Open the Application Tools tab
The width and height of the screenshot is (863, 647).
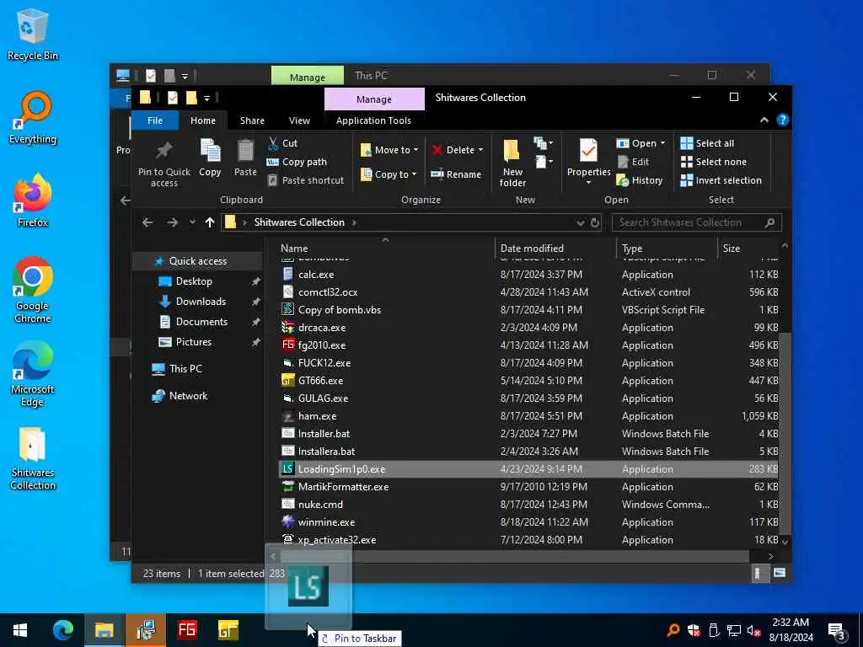click(373, 120)
